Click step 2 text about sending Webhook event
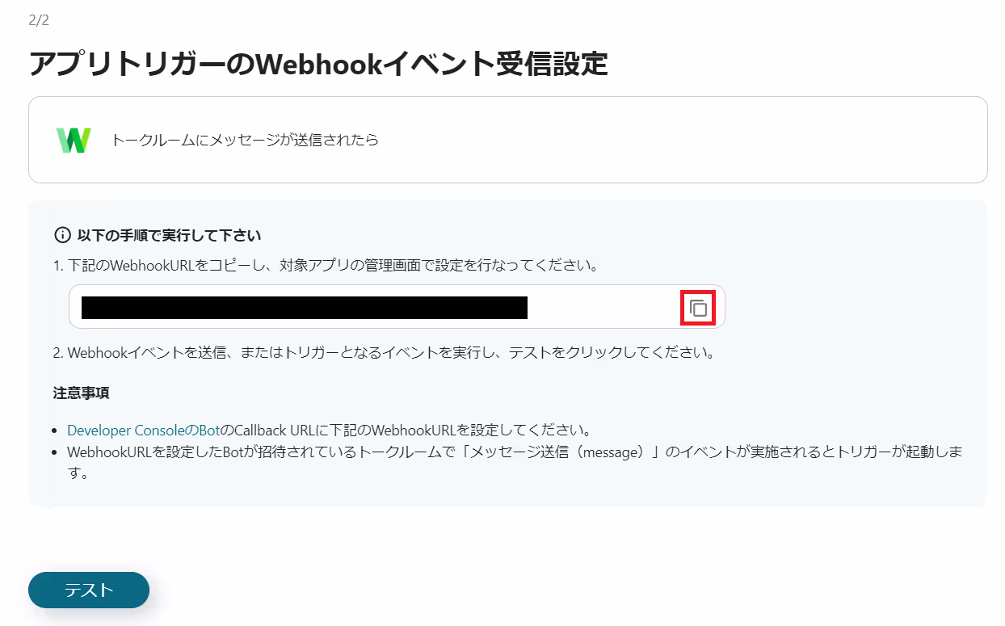1005x626 pixels. coord(384,353)
